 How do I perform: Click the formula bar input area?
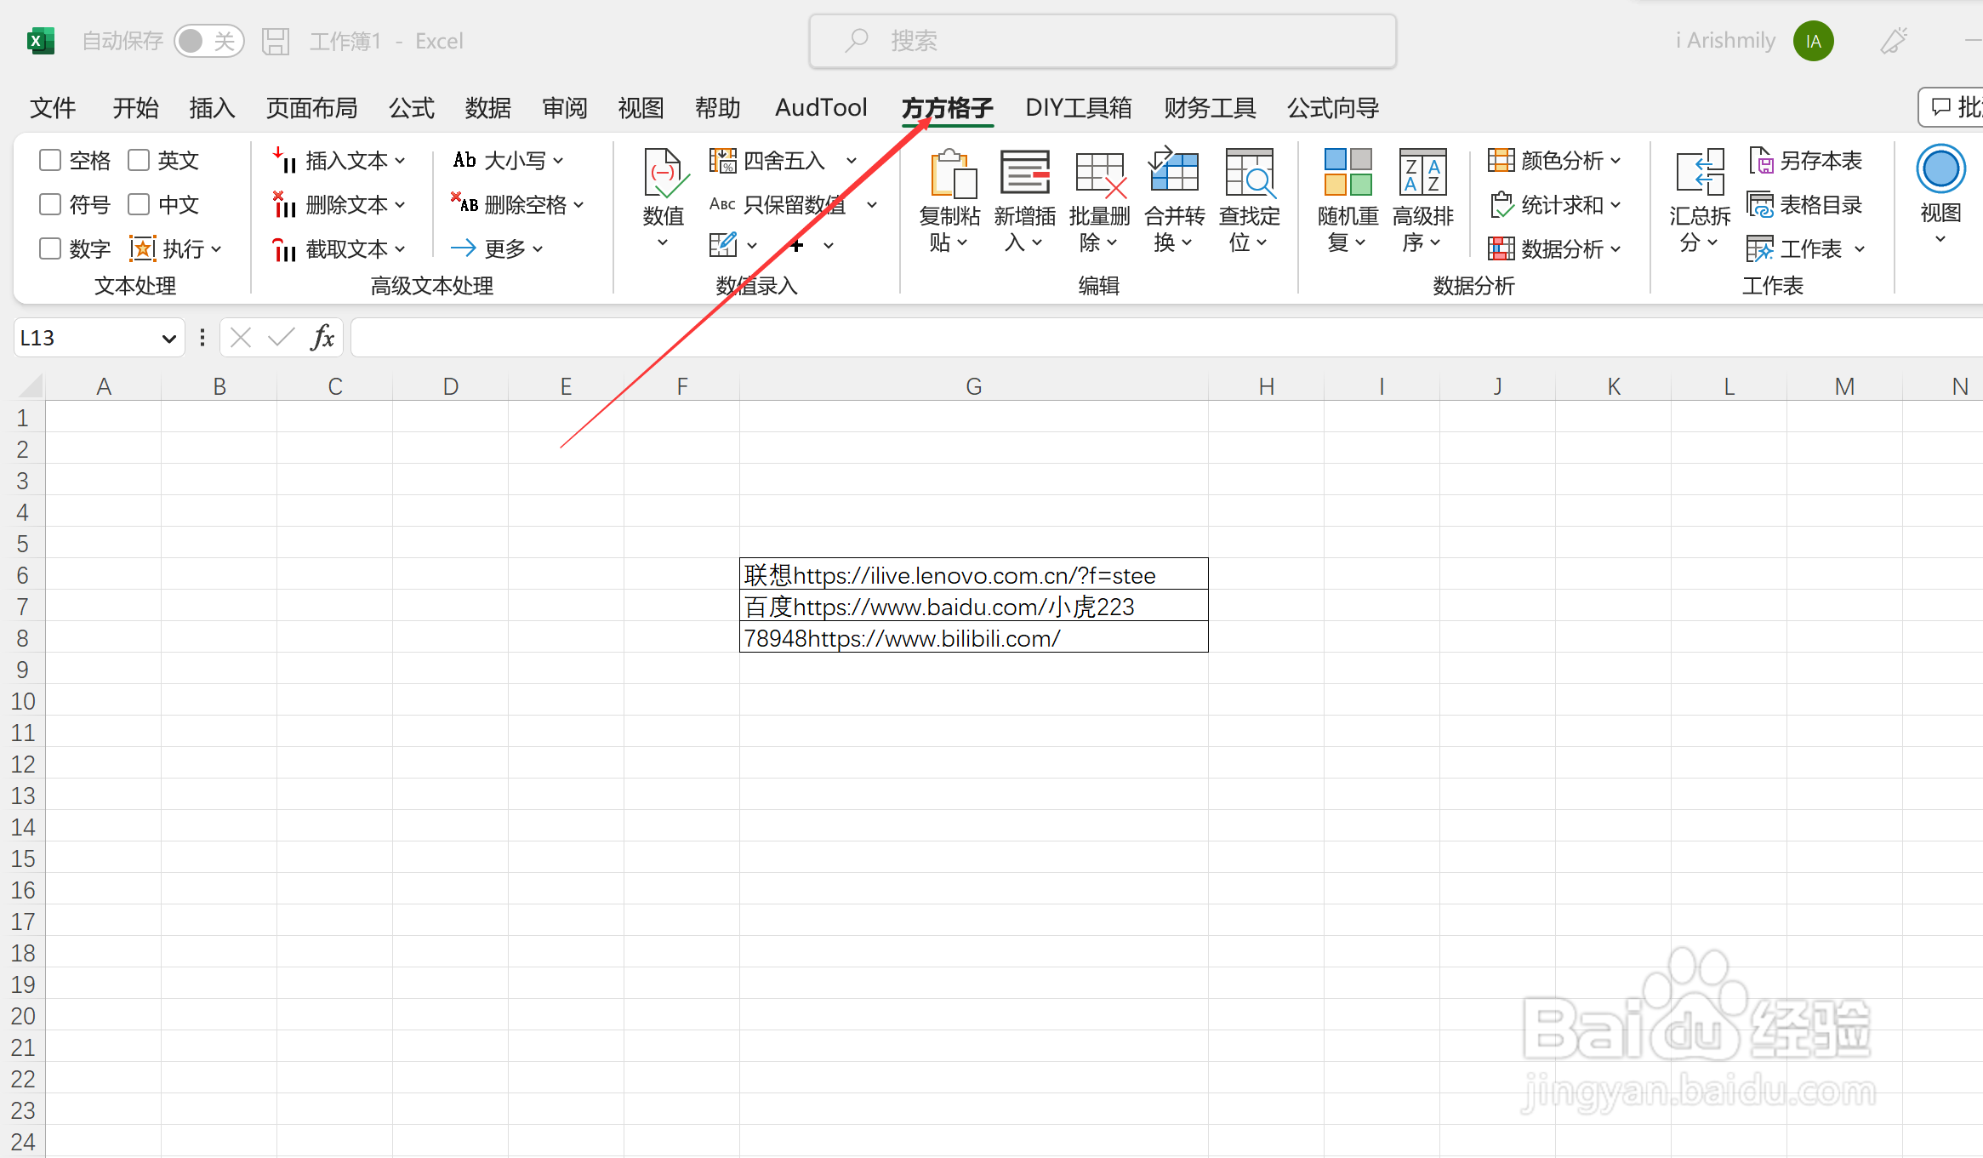coord(1165,338)
